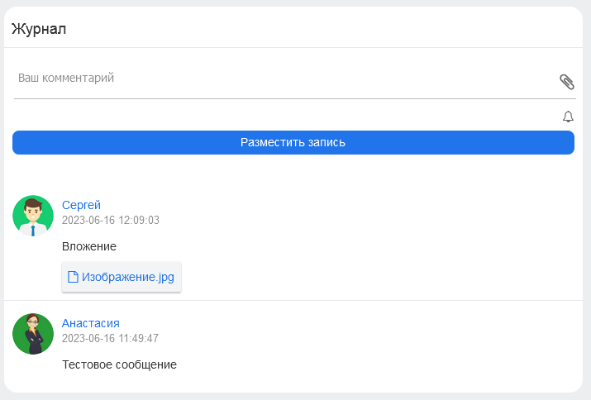This screenshot has width=591, height=400.
Task: Click empty space right of Анастасия's message
Action: coord(377,364)
